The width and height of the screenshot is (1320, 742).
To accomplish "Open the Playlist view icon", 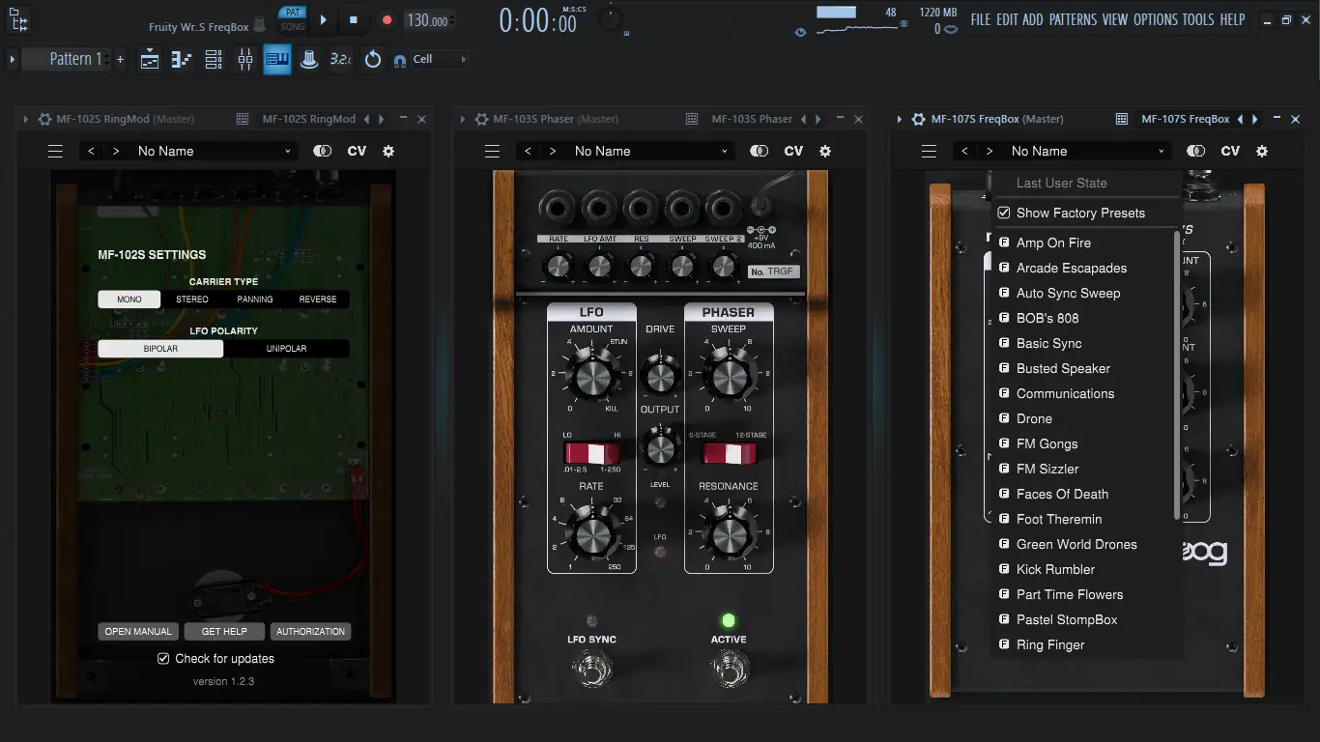I will pyautogui.click(x=150, y=60).
